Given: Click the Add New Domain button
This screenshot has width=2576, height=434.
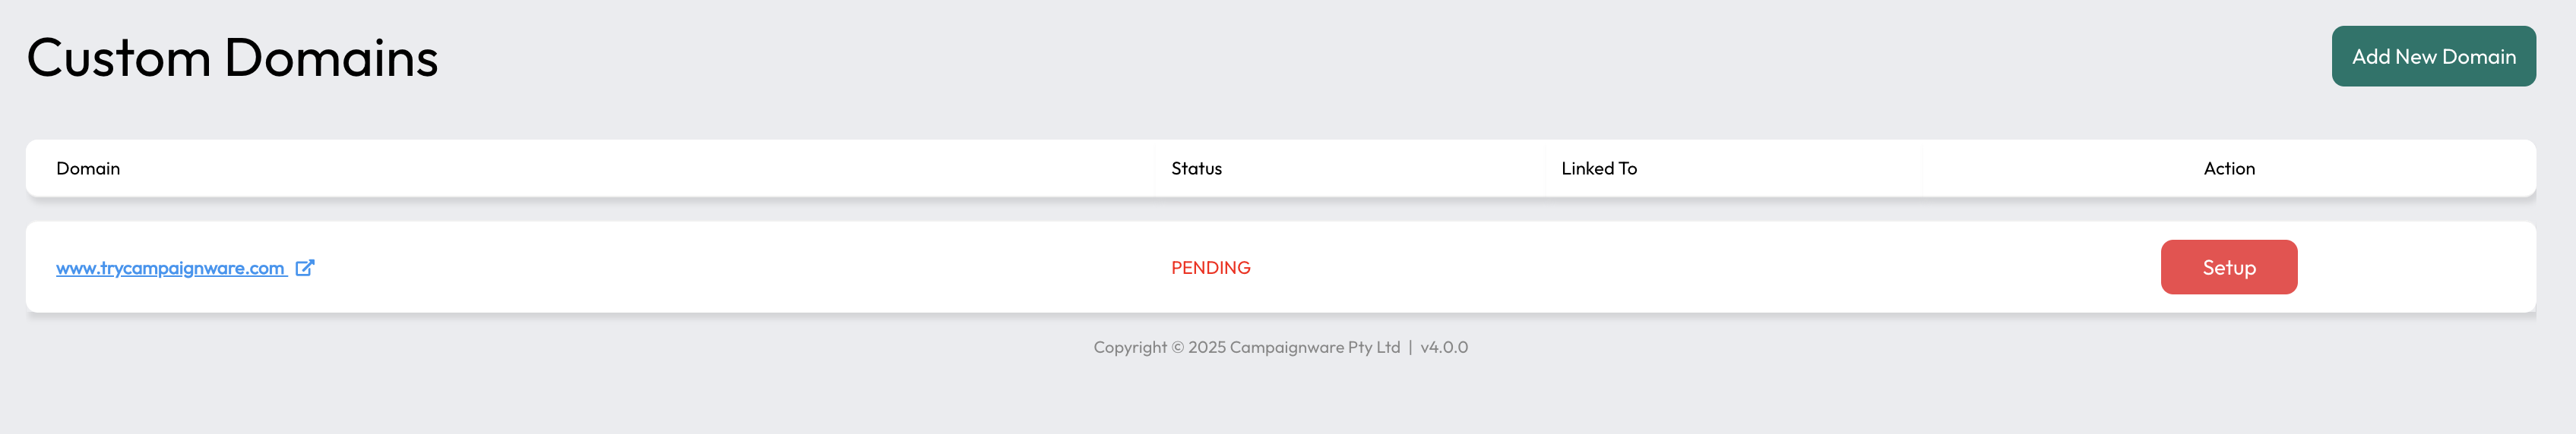Looking at the screenshot, I should 2433,56.
